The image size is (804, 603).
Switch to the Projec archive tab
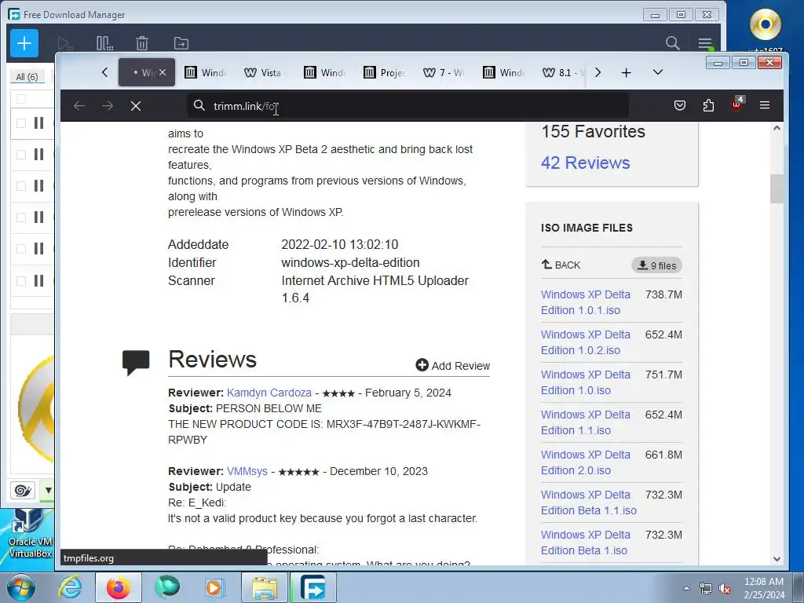(x=384, y=73)
